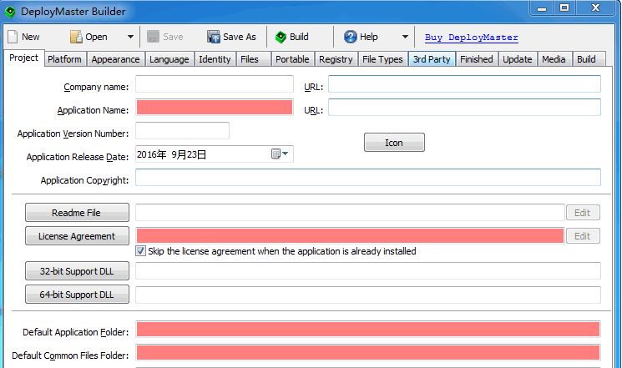
Task: Click the Readme file path field
Action: pyautogui.click(x=350, y=212)
